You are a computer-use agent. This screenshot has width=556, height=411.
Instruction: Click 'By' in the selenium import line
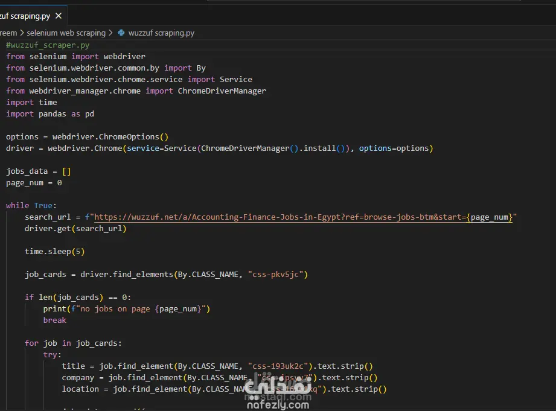(201, 68)
